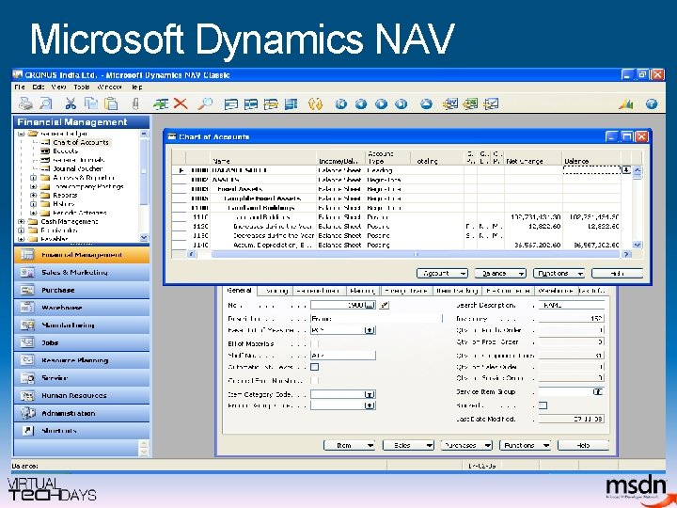This screenshot has width=677, height=508.
Task: Expand the Intercompany Postings folder
Action: coord(33,186)
